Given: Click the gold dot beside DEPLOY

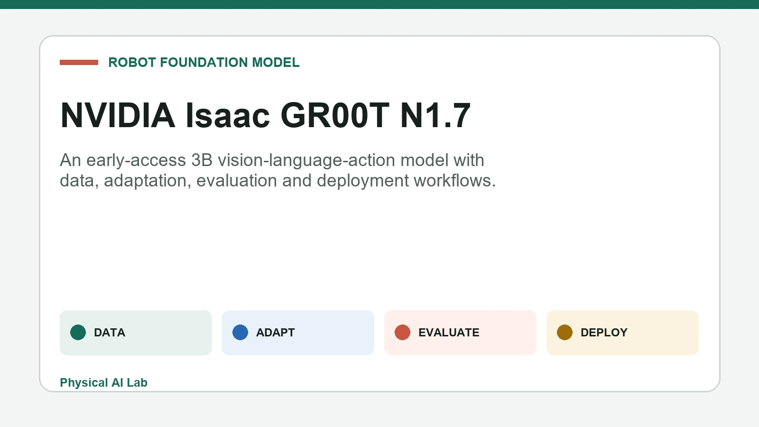Looking at the screenshot, I should coord(565,333).
